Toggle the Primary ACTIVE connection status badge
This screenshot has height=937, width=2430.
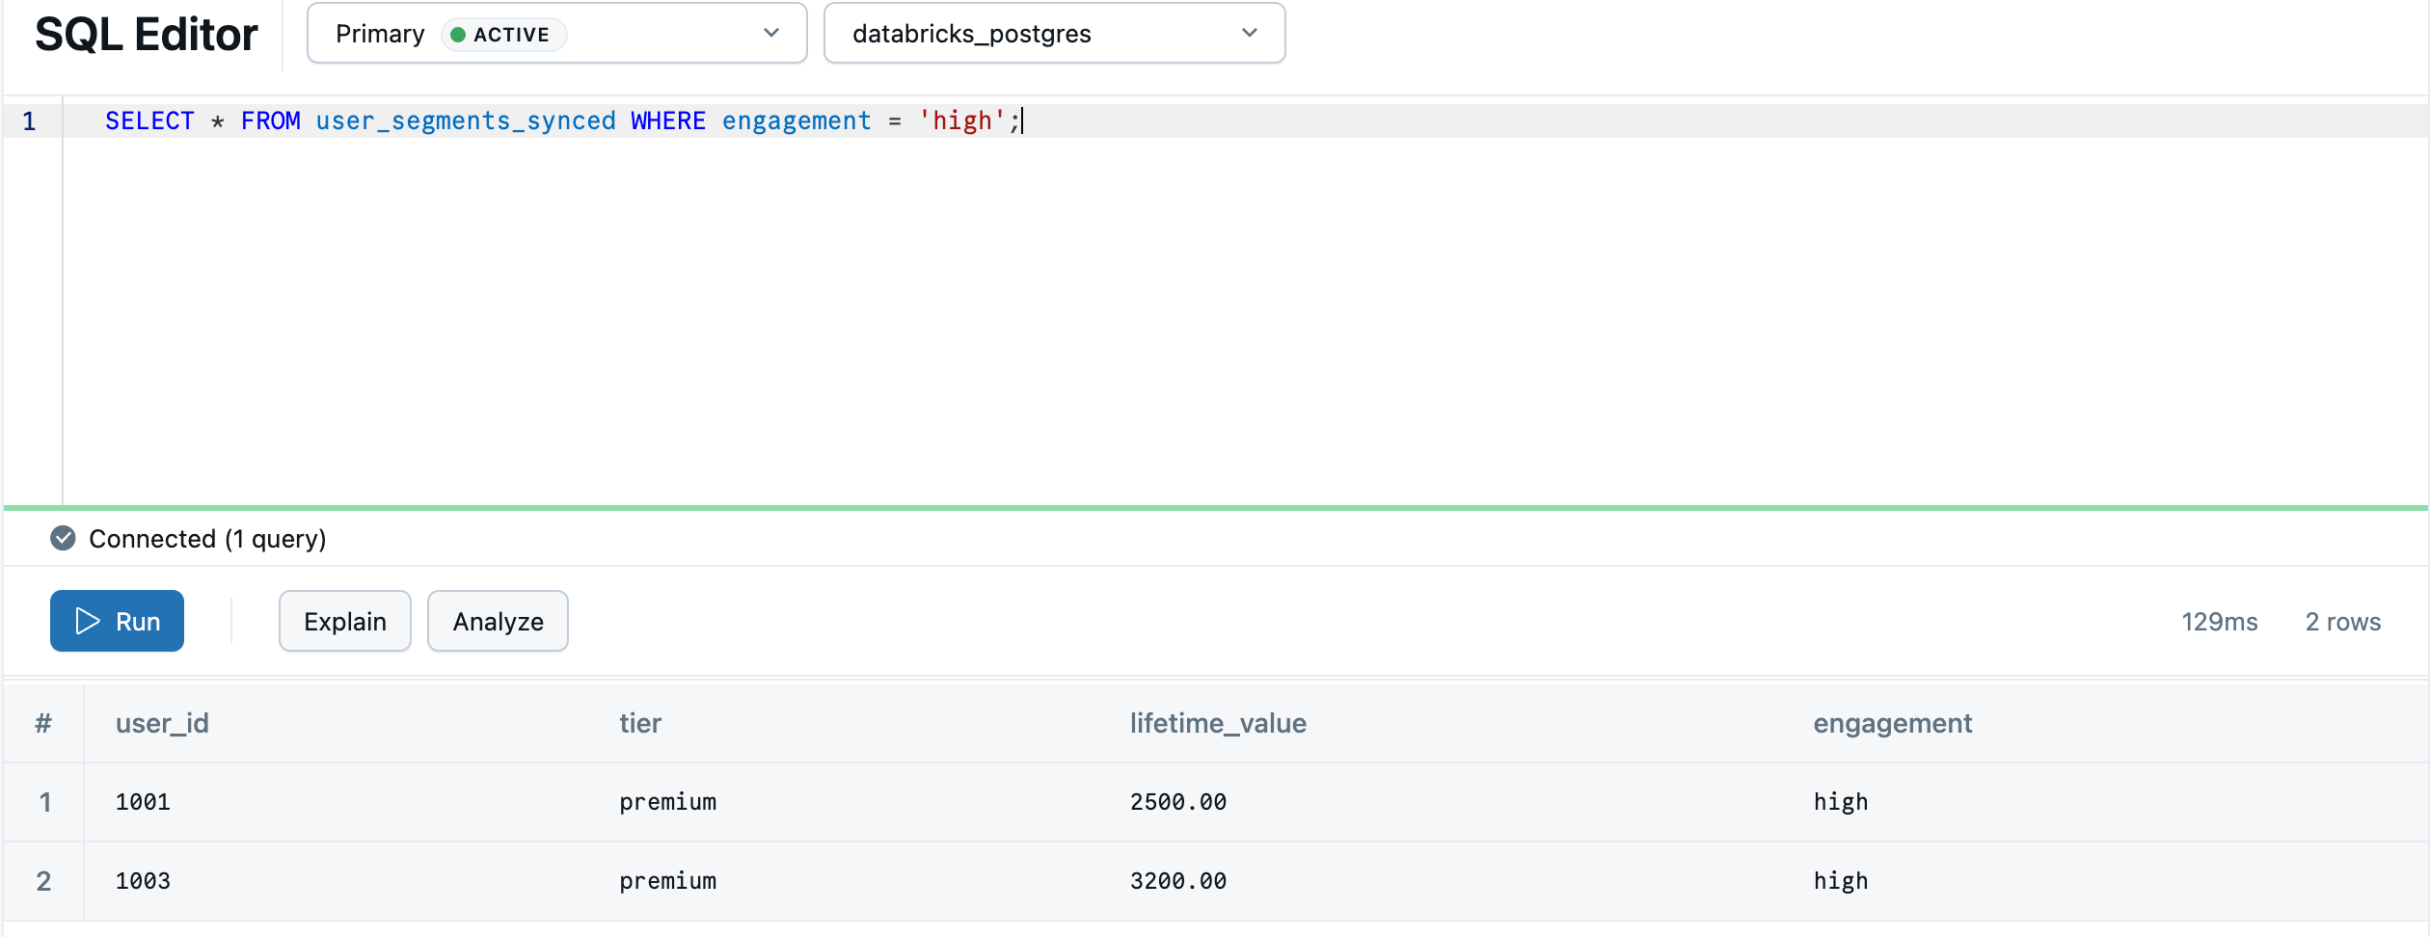click(x=502, y=33)
